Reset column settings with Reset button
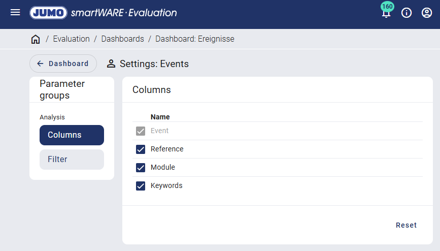The image size is (440, 251). [406, 225]
